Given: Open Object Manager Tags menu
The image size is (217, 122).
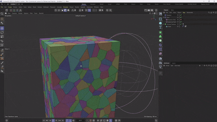Looking at the screenshot, I should point(184,12).
